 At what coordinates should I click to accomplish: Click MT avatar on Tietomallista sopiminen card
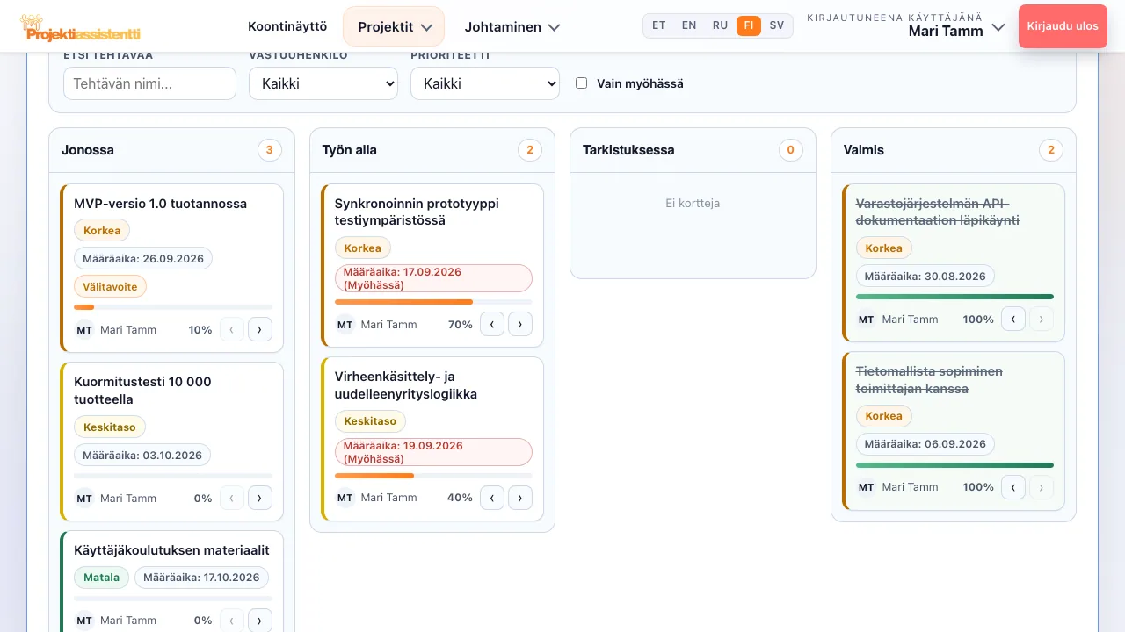click(x=867, y=487)
